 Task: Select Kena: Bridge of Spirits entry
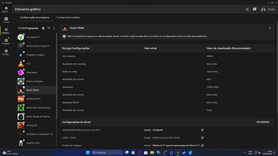click(x=36, y=116)
